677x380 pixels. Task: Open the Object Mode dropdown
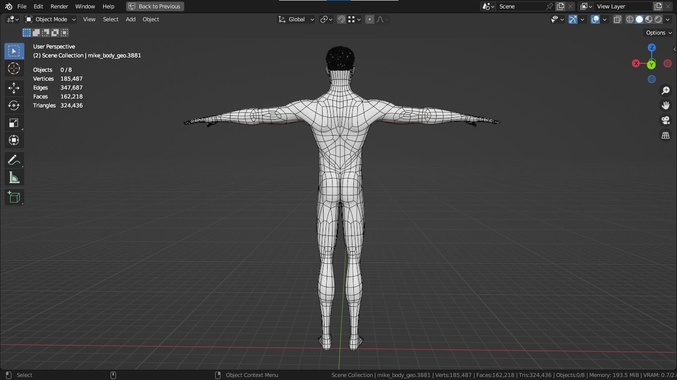pos(50,19)
